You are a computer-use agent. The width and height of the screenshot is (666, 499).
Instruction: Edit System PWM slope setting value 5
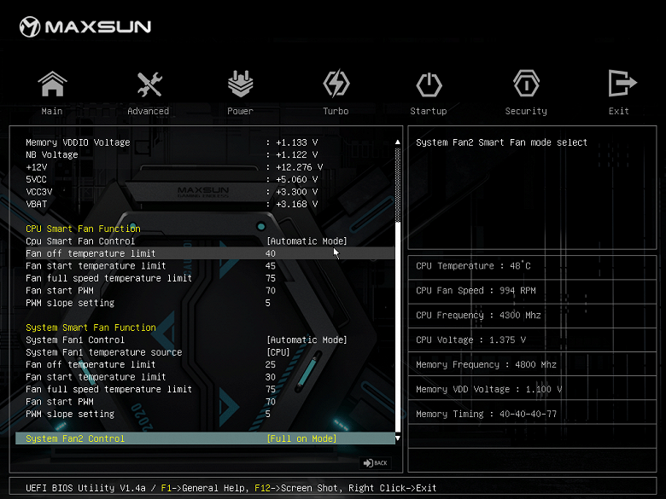click(x=268, y=414)
